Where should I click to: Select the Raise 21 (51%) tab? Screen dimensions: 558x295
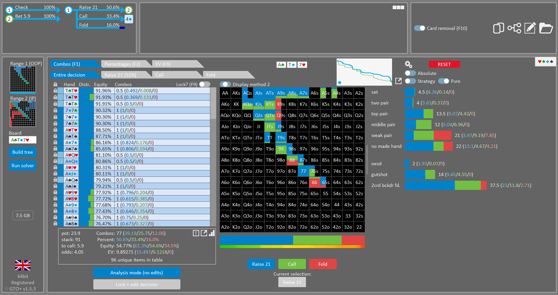[x=126, y=75]
